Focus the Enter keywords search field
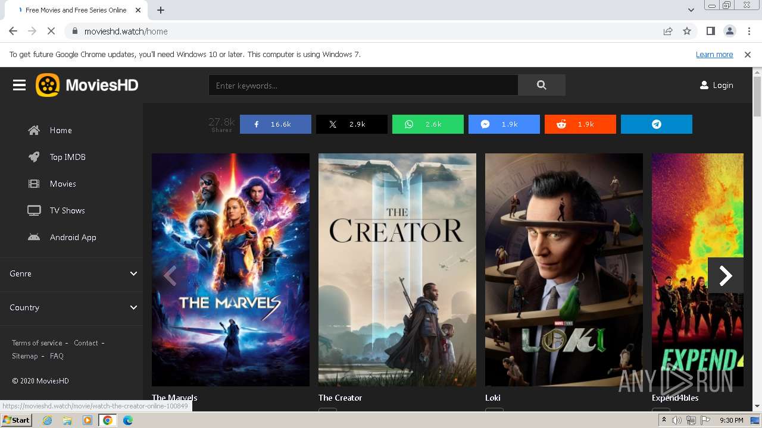Screen dimensions: 762x428 click(363, 85)
